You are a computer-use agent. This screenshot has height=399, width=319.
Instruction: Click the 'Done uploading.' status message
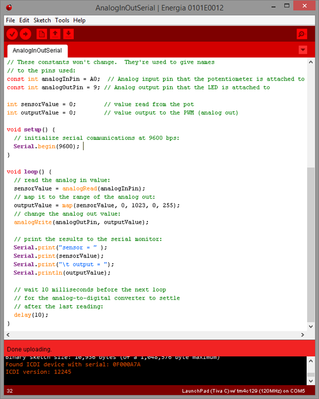(29, 349)
